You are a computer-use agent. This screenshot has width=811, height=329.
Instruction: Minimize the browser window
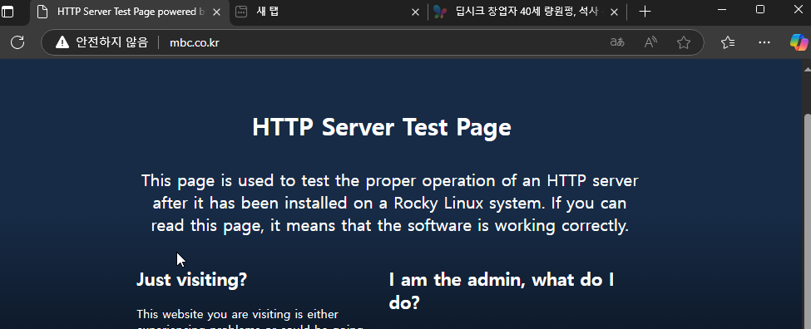[x=722, y=10]
